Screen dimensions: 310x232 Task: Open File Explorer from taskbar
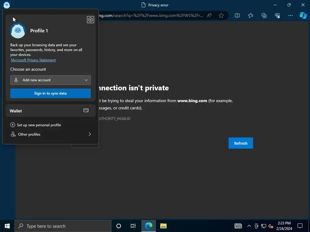tap(163, 226)
